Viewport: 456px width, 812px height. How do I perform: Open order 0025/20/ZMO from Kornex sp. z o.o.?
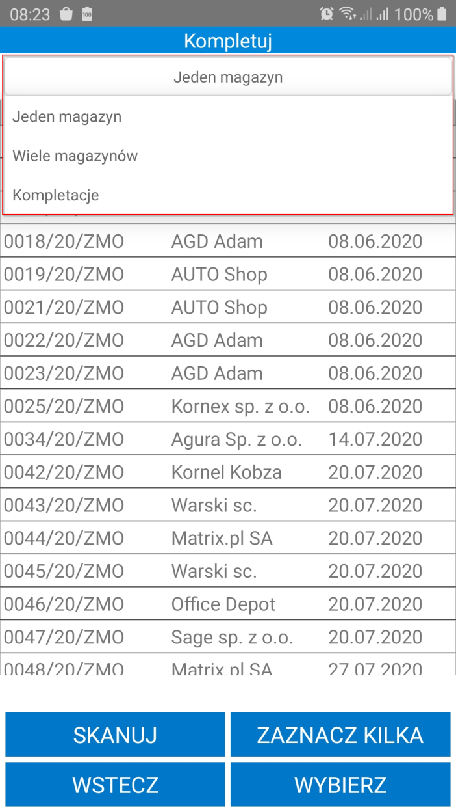click(227, 407)
